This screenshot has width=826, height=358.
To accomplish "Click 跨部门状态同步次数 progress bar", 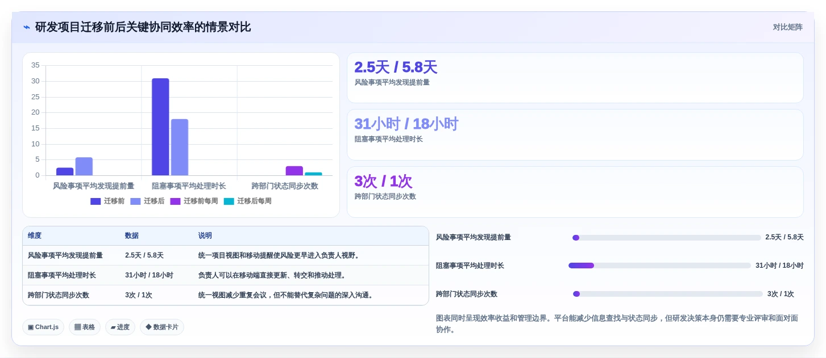I will click(668, 294).
